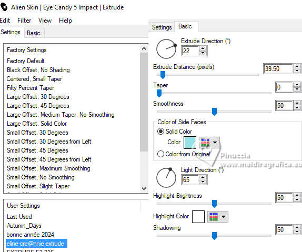
Task: Decrease Highlight Brightness with the down arrow
Action: coord(297,199)
